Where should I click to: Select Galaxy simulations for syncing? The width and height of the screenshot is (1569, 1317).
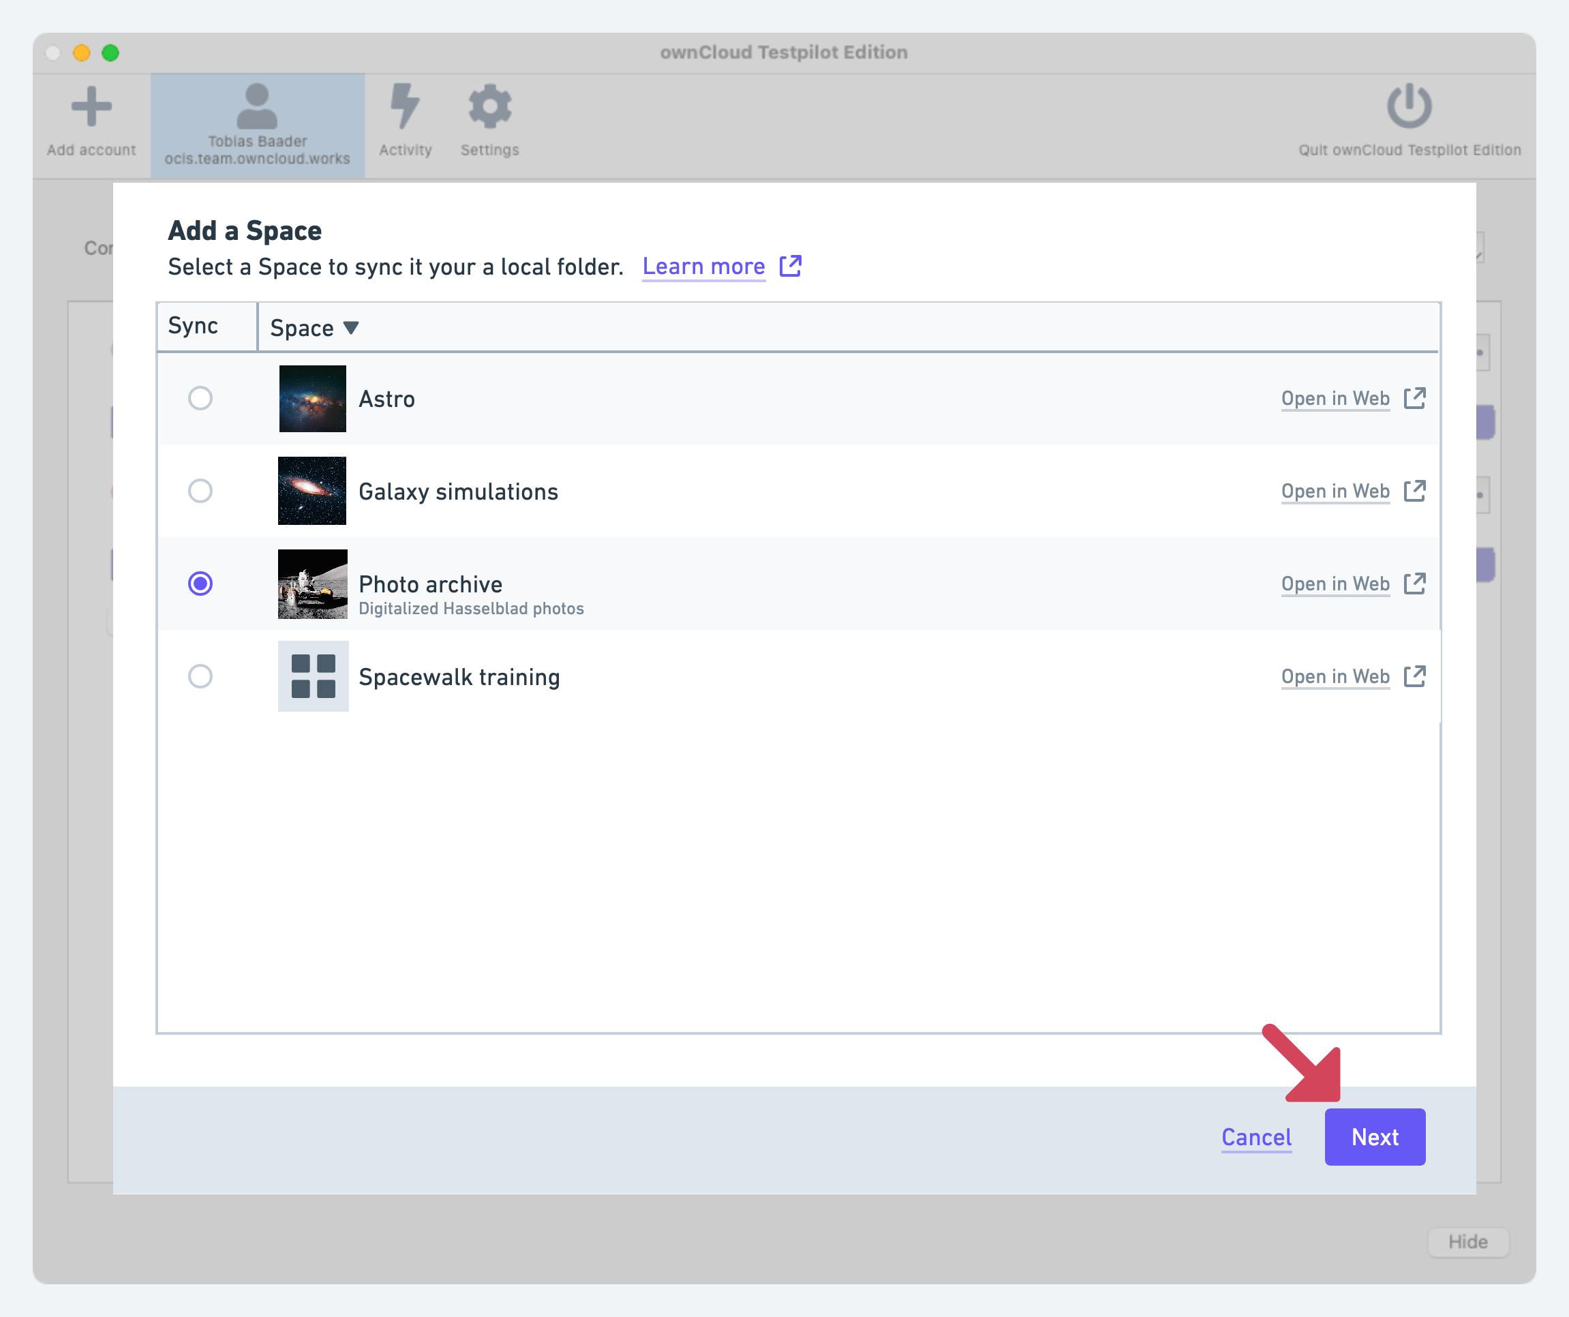coord(200,491)
